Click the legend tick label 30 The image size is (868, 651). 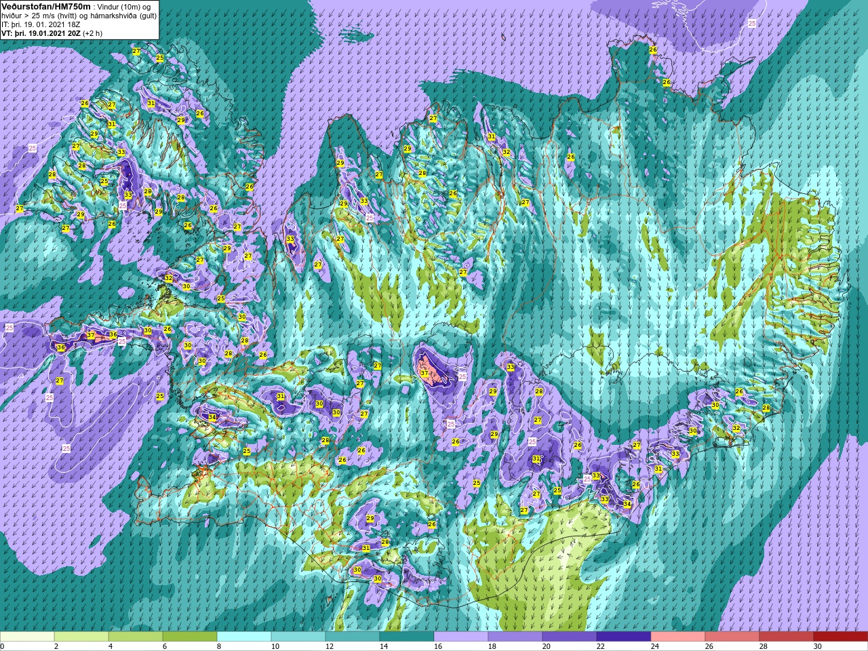817,646
